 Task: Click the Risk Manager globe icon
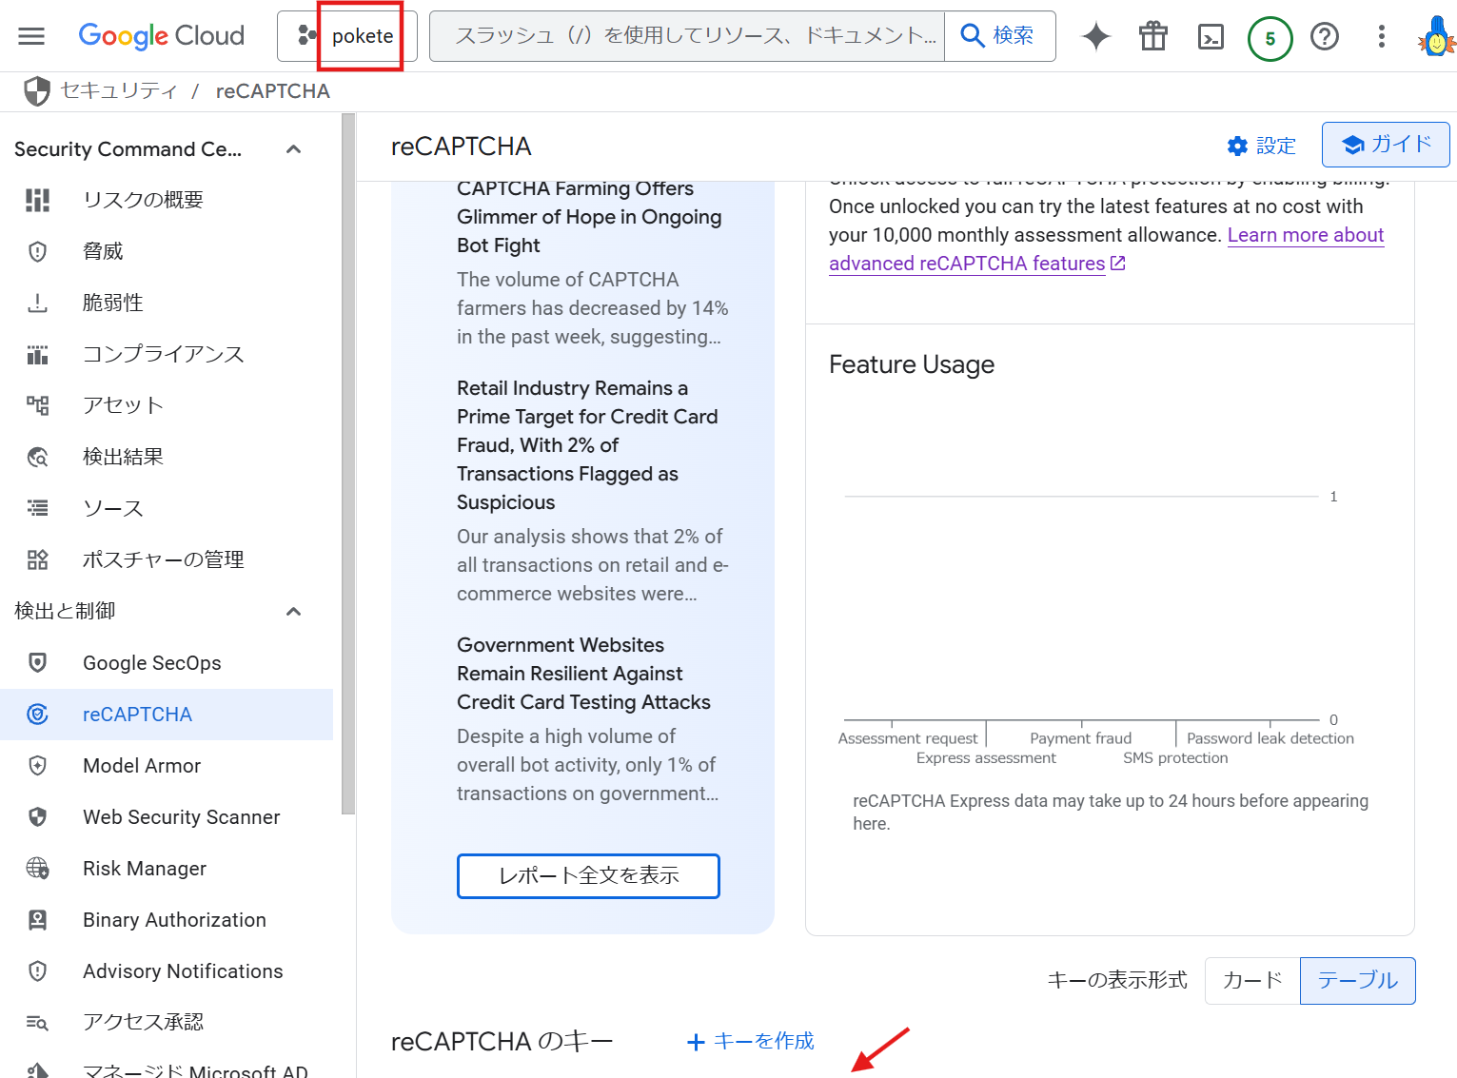tap(37, 869)
